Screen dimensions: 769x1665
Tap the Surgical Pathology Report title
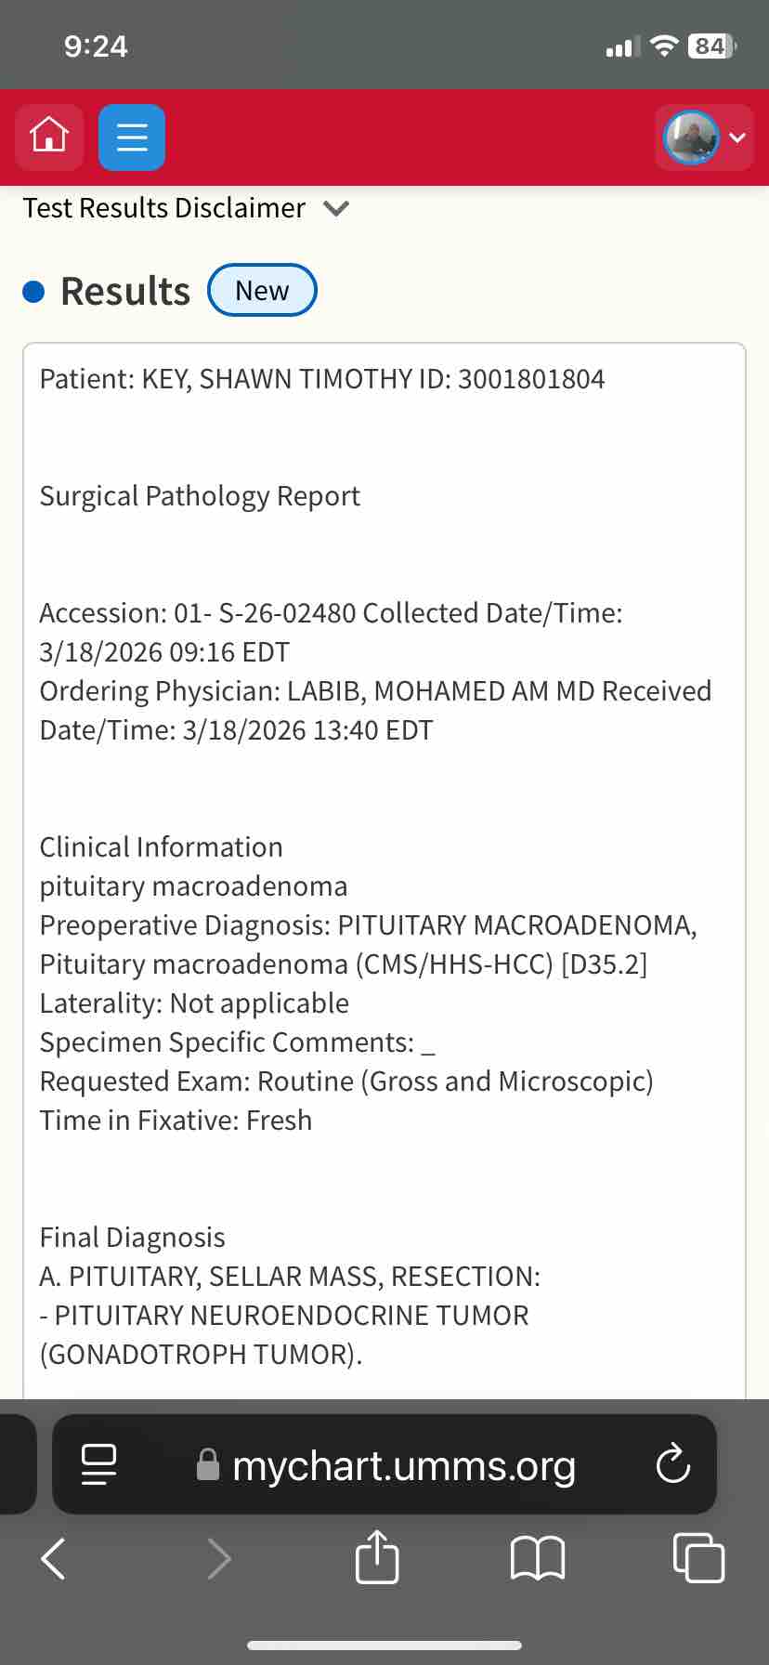[x=200, y=496]
